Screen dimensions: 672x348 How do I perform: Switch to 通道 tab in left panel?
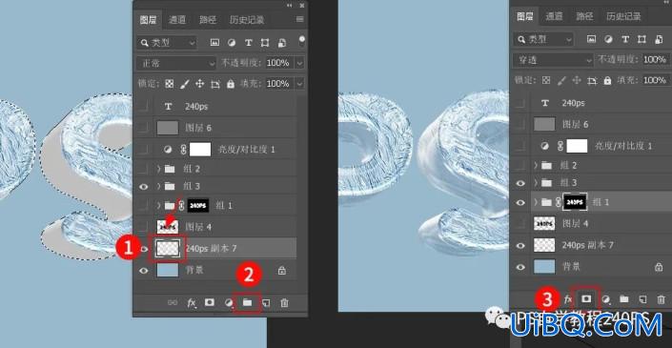(177, 20)
